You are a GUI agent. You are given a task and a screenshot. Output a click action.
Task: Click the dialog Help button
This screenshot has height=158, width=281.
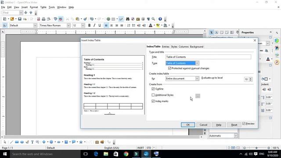coord(219,125)
